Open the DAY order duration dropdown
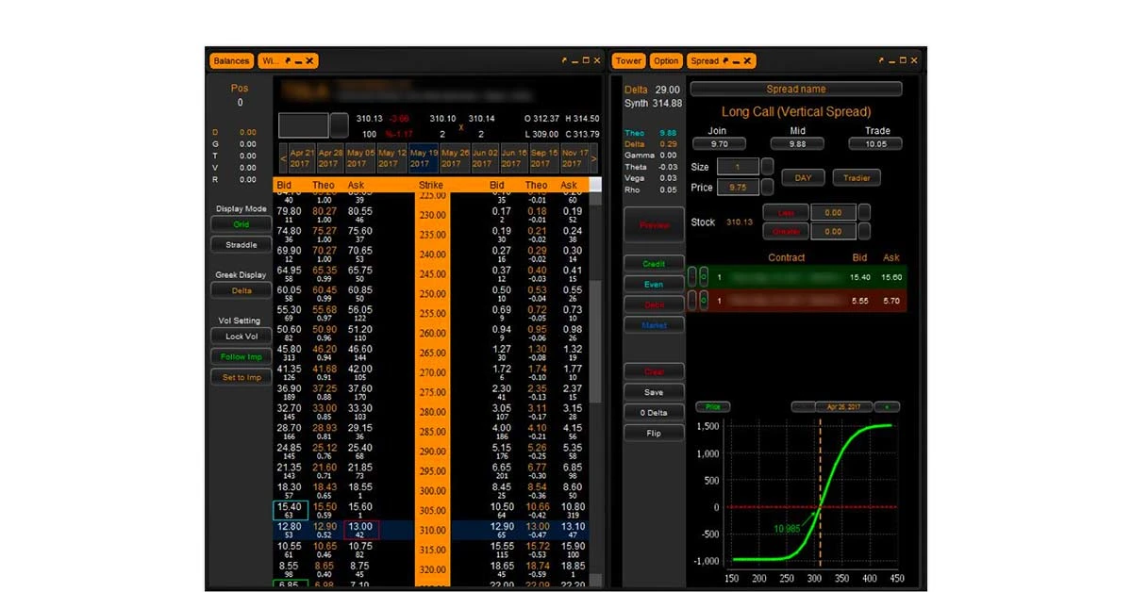Image resolution: width=1132 pixels, height=592 pixels. tap(803, 177)
